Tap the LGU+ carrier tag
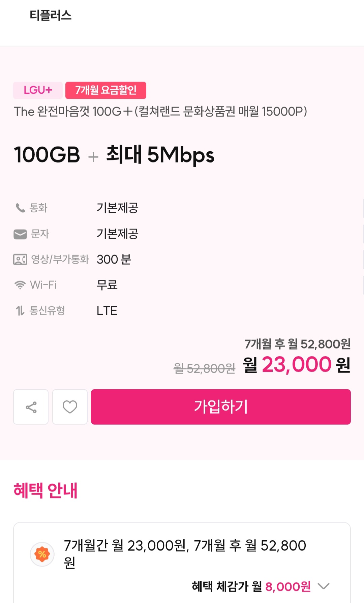Image resolution: width=364 pixels, height=603 pixels. tap(38, 90)
